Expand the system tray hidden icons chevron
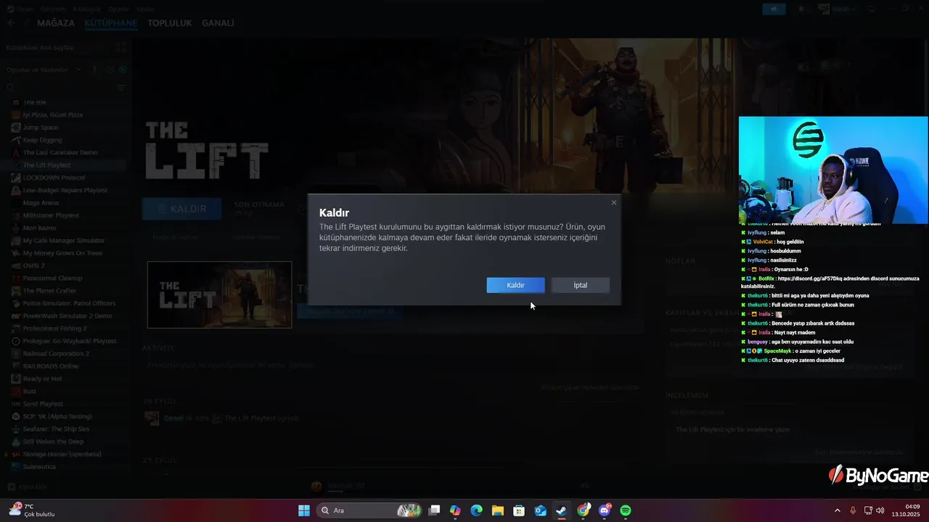This screenshot has width=929, height=522. 837,510
